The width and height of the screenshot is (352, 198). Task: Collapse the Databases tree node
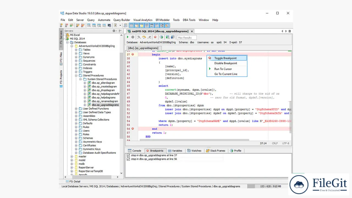(x=67, y=42)
